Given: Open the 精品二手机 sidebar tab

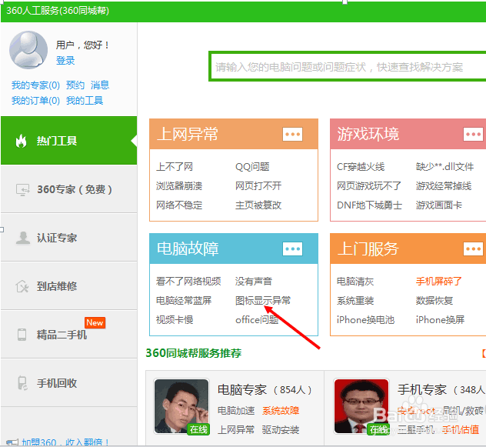Looking at the screenshot, I should pos(68,335).
